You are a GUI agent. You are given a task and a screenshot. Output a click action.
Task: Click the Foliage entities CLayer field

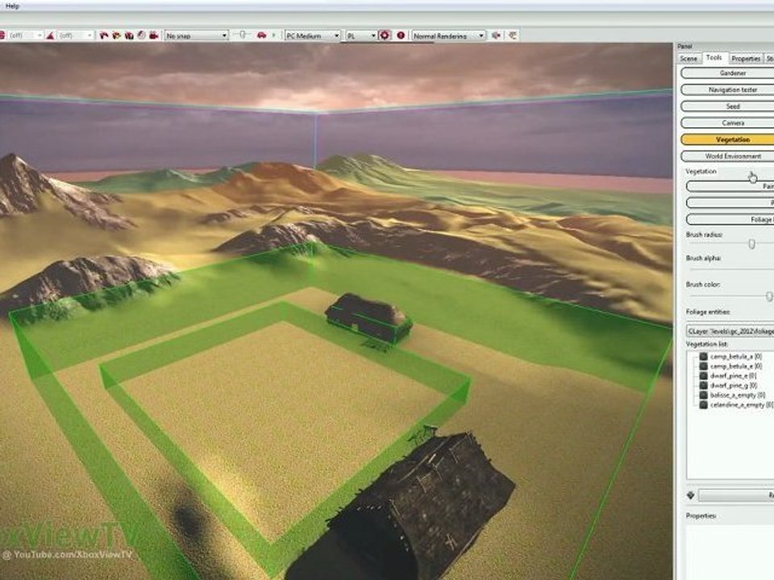[730, 331]
